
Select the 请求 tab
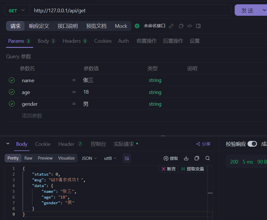(15, 26)
